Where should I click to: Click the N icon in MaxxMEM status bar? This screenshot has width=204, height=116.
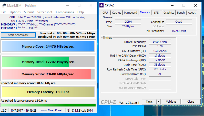68,110
